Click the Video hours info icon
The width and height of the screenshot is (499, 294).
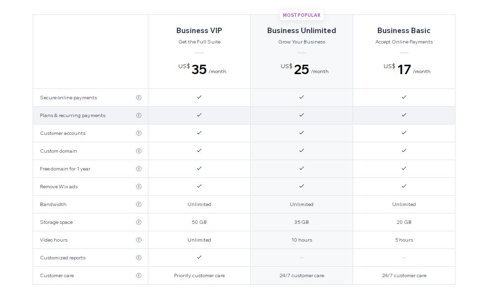click(139, 240)
